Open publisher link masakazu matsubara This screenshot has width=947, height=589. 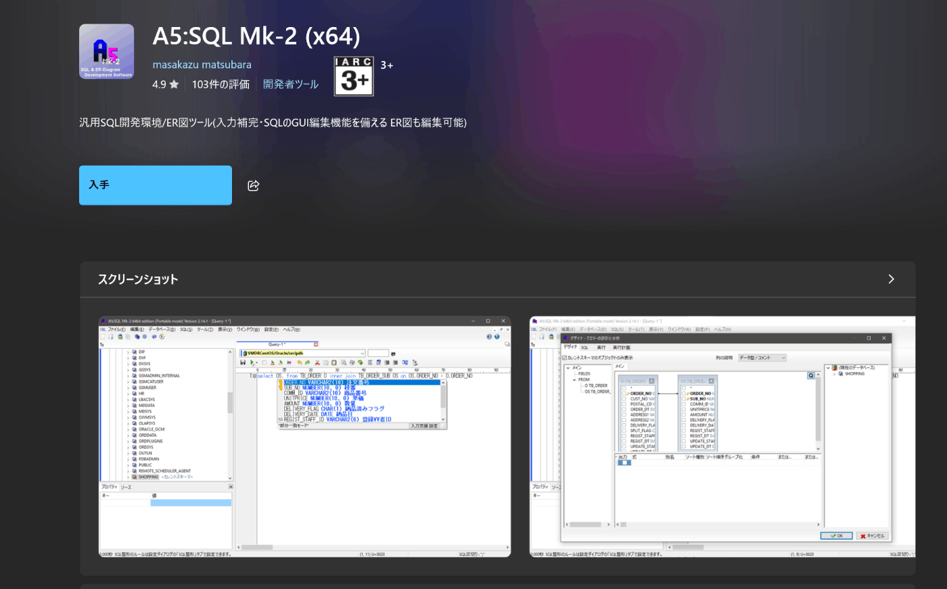coord(202,64)
